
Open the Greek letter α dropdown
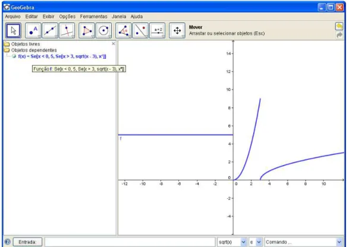click(x=259, y=242)
